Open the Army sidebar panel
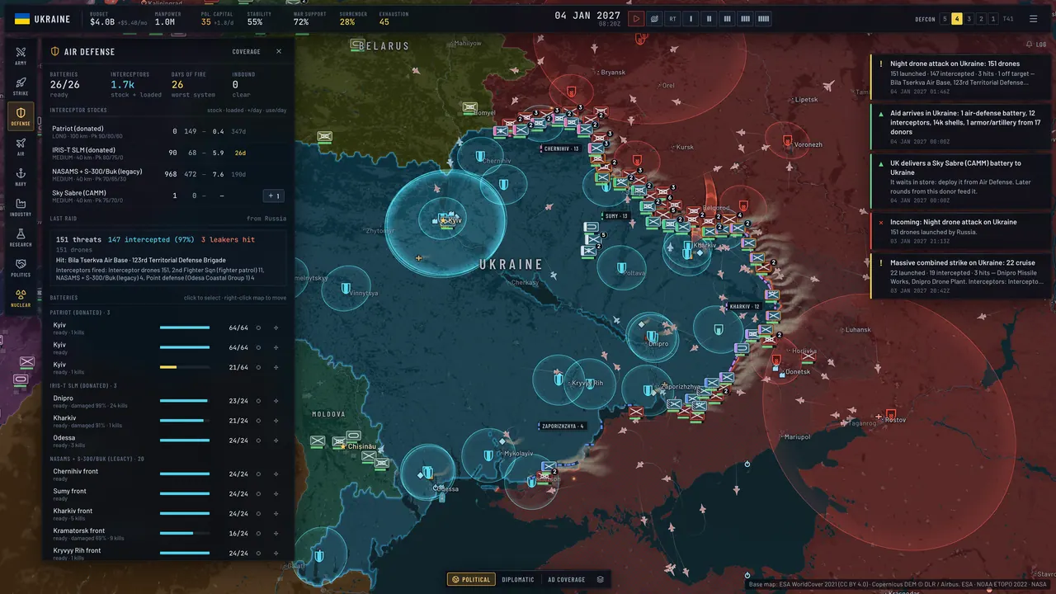The image size is (1056, 594). [x=21, y=54]
